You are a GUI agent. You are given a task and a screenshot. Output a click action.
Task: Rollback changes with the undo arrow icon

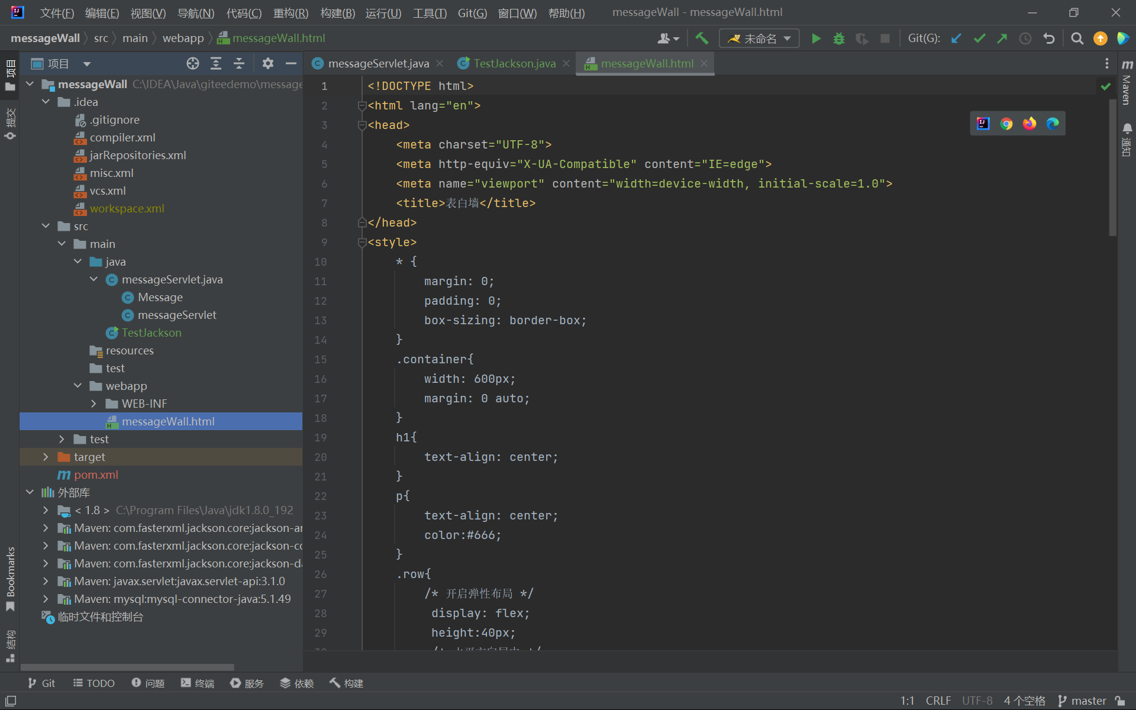tap(1048, 38)
